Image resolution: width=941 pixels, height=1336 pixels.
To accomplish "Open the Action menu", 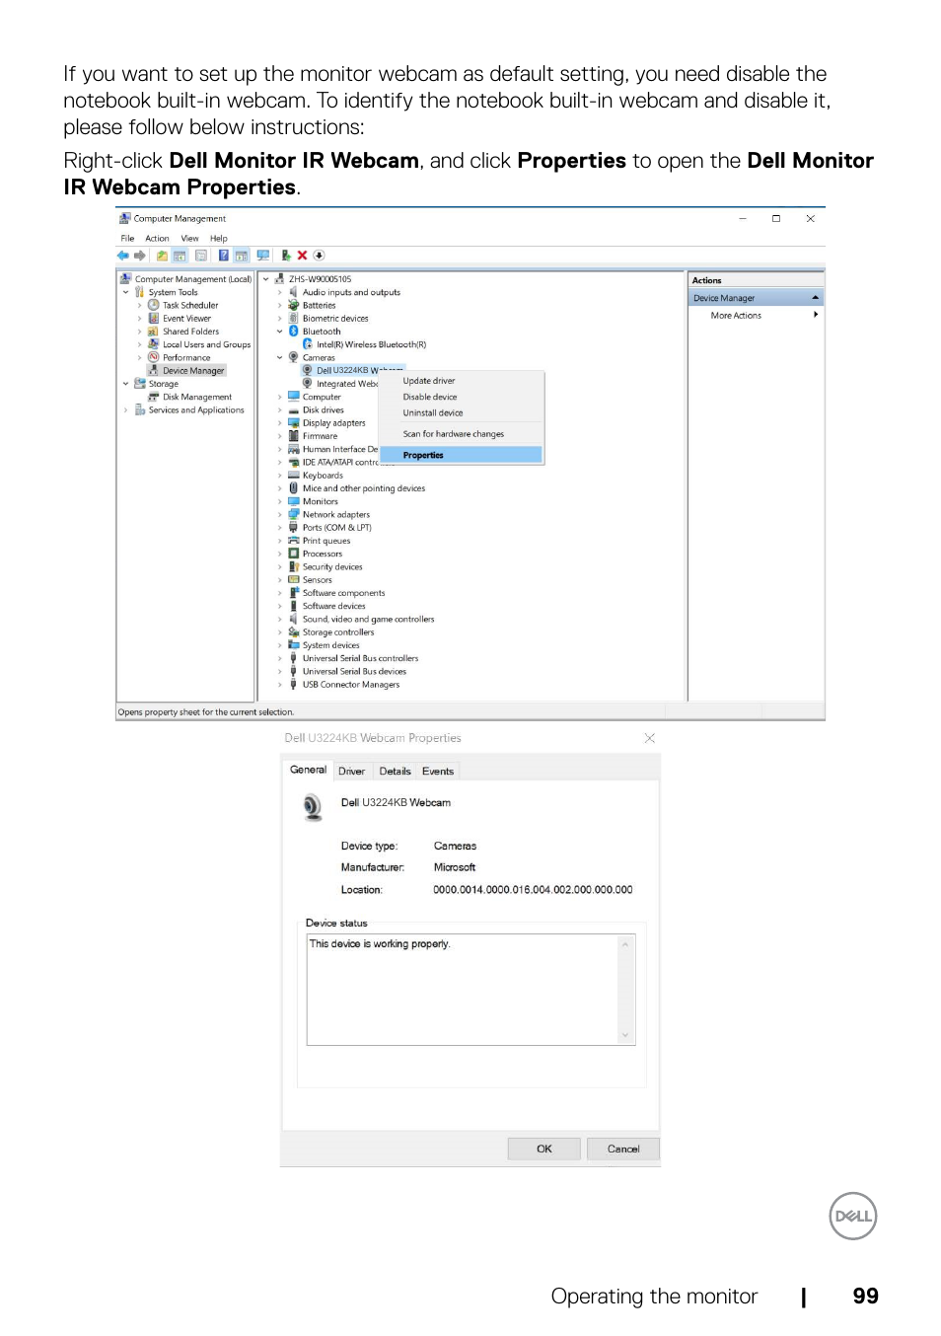I will coord(157,238).
